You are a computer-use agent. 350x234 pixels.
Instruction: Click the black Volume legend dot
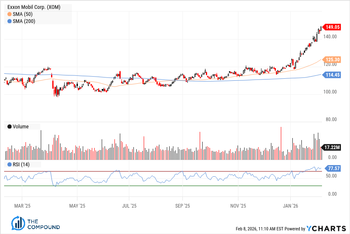[9, 126]
